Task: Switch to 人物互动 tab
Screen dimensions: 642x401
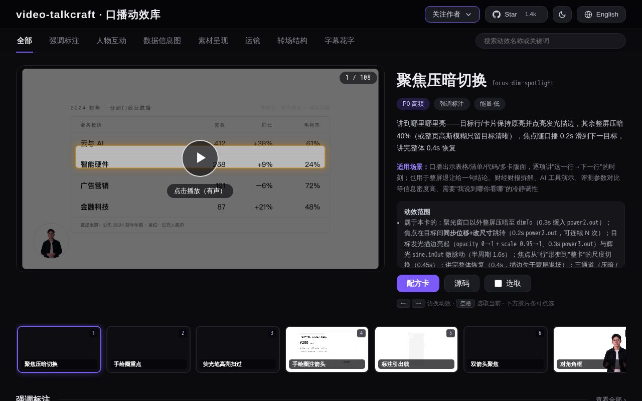Action: click(x=111, y=41)
